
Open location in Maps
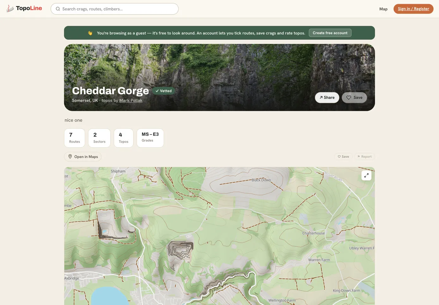pos(83,157)
